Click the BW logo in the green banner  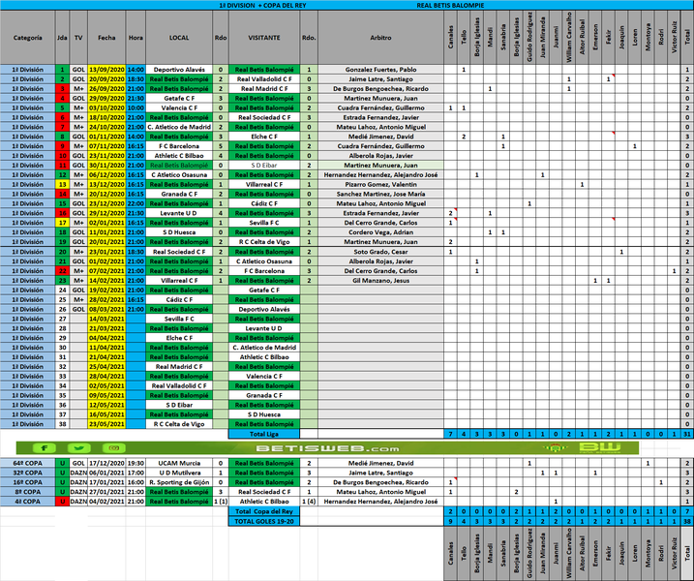coord(599,447)
